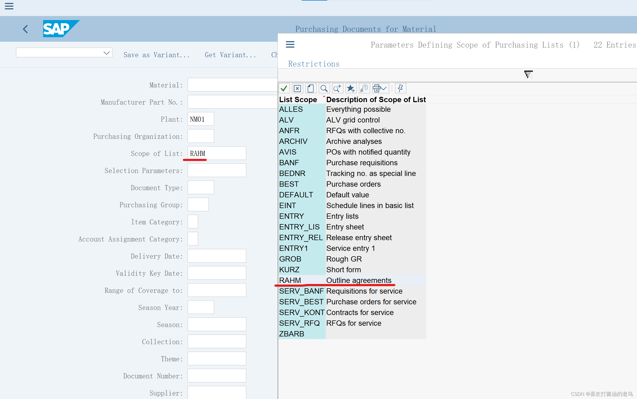The height and width of the screenshot is (399, 637).
Task: Sort by the List Scope column header
Action: pyautogui.click(x=298, y=99)
